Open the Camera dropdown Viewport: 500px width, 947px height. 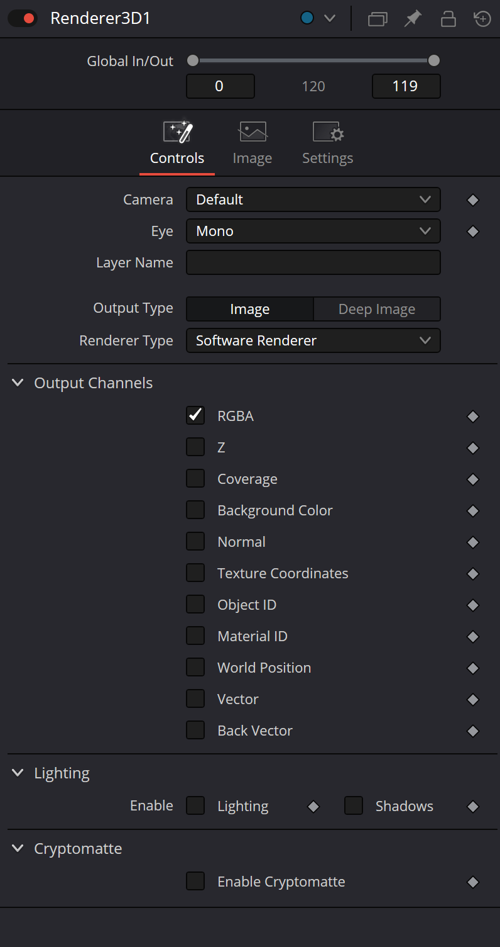coord(313,199)
